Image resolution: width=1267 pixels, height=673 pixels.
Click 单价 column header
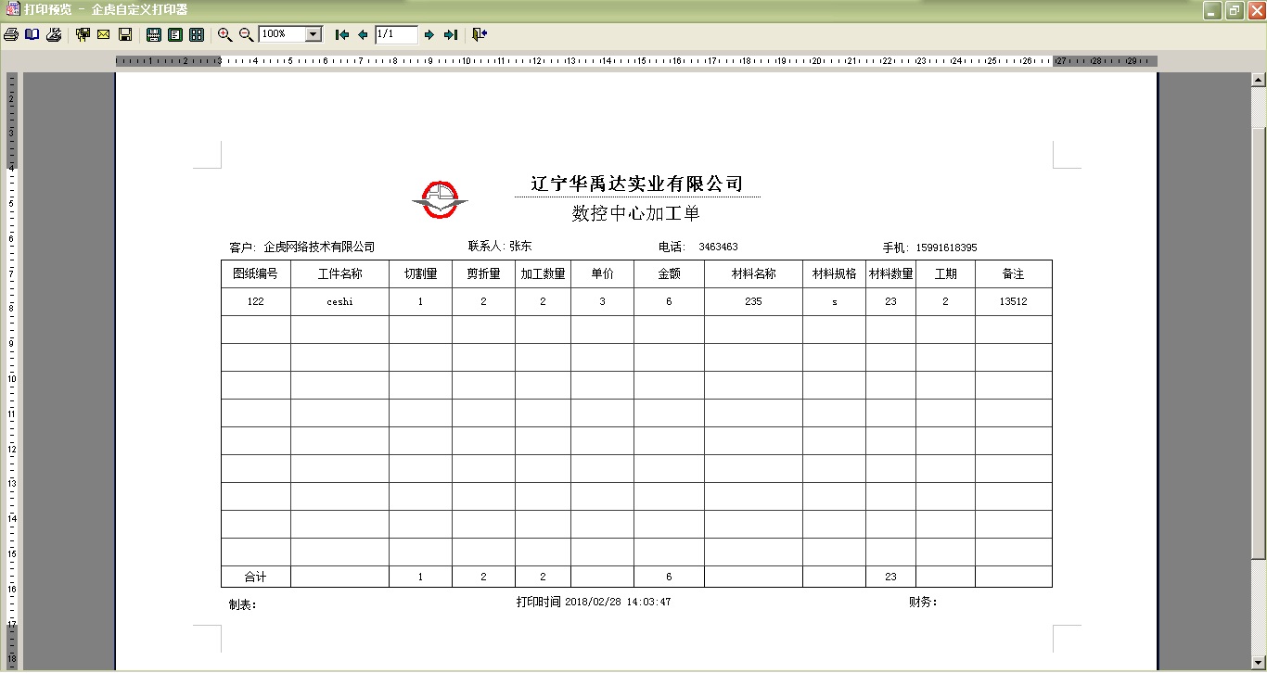[x=602, y=274]
